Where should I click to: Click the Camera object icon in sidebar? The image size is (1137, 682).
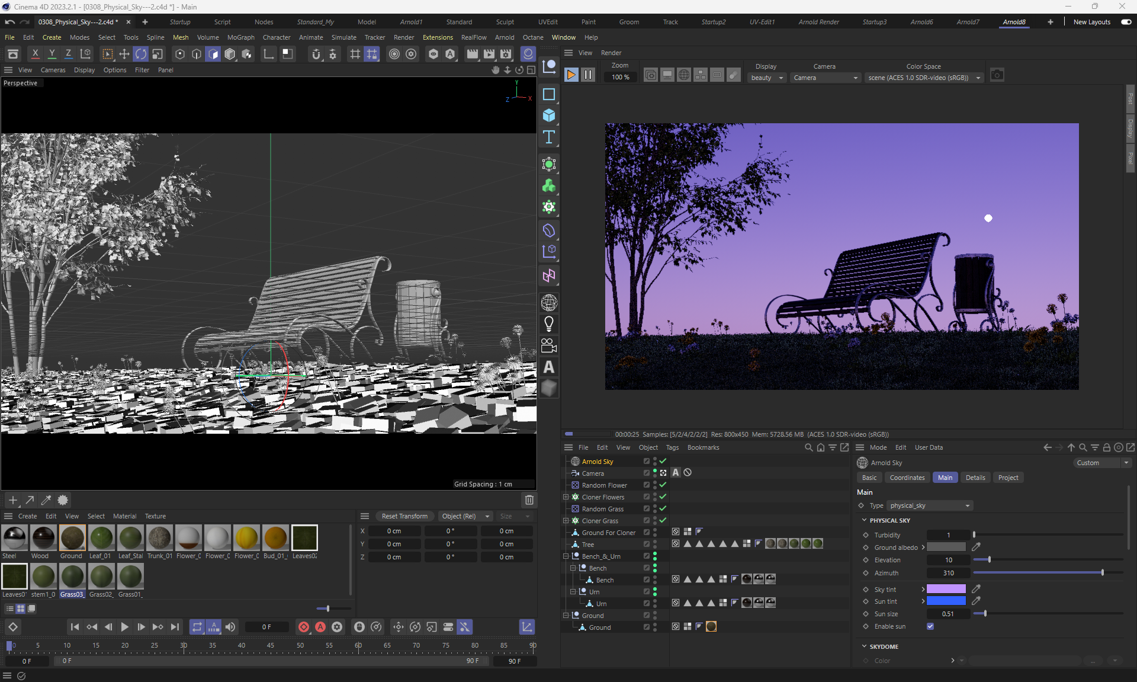[549, 345]
